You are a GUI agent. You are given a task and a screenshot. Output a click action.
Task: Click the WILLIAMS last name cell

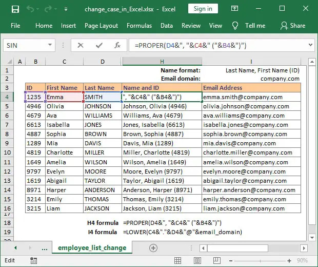click(103, 116)
